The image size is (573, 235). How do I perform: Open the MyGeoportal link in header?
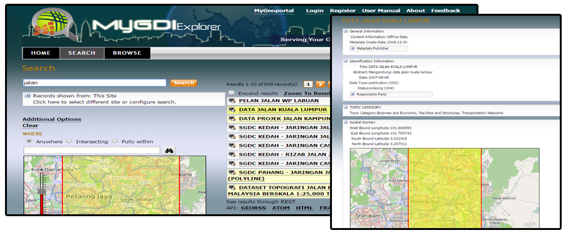[274, 11]
